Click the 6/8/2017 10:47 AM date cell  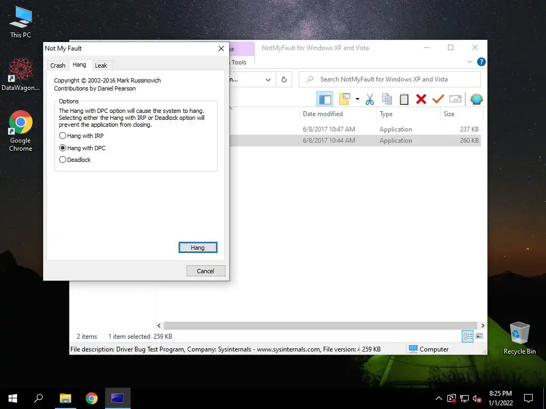pos(328,129)
